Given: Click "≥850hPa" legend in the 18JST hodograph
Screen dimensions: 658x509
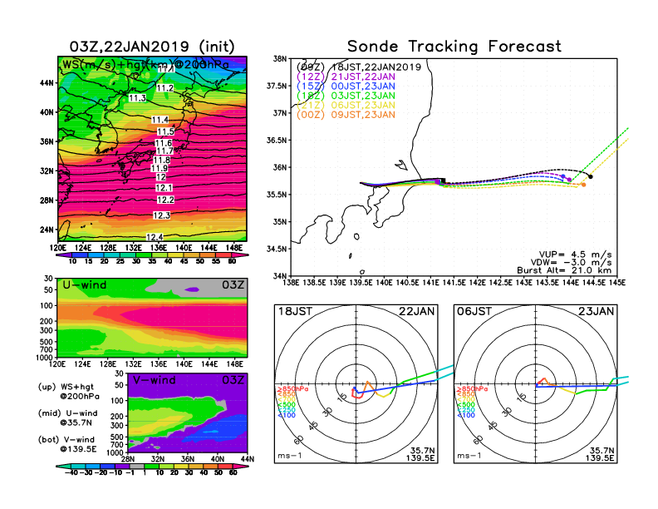Looking at the screenshot, I should coord(292,389).
